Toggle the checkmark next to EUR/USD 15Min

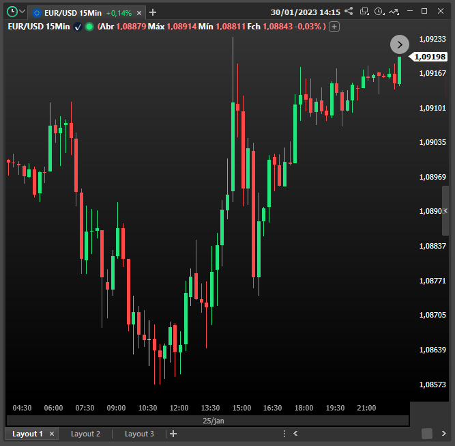(78, 26)
